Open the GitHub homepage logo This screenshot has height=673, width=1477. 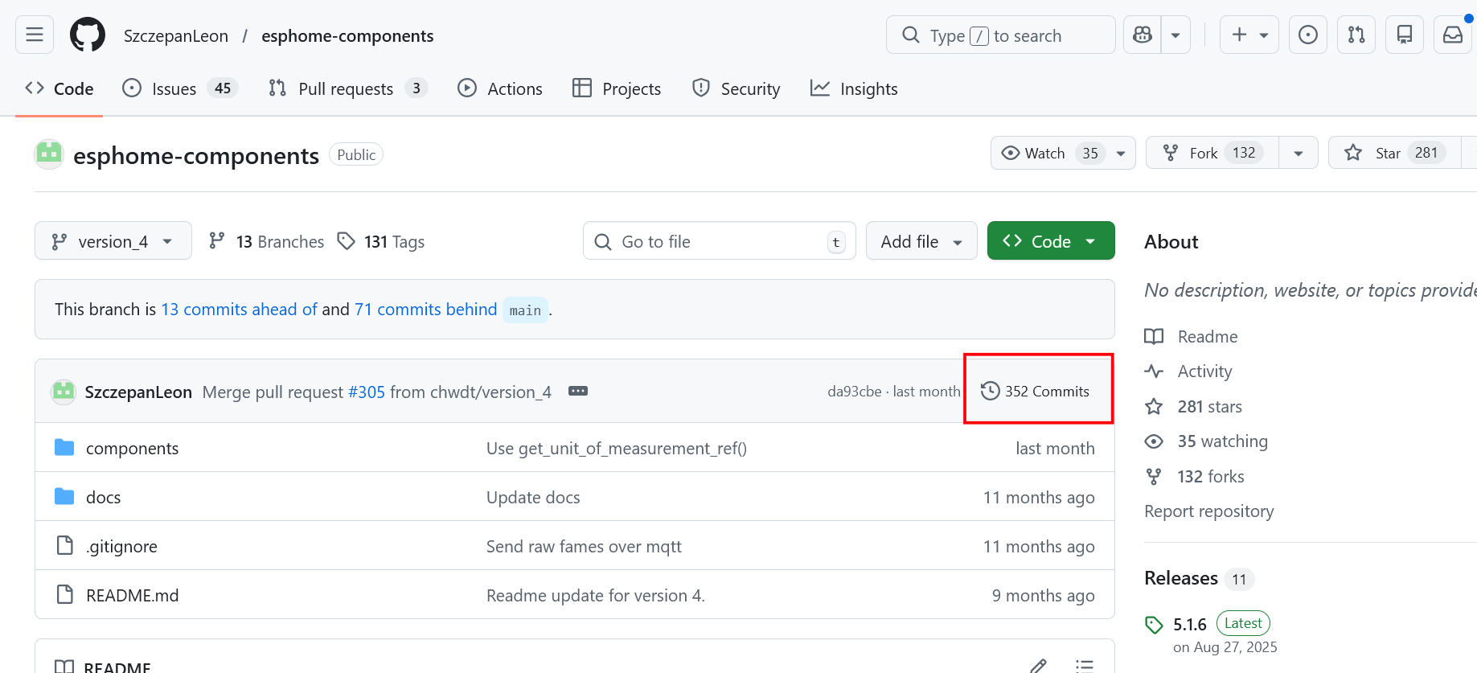click(87, 35)
